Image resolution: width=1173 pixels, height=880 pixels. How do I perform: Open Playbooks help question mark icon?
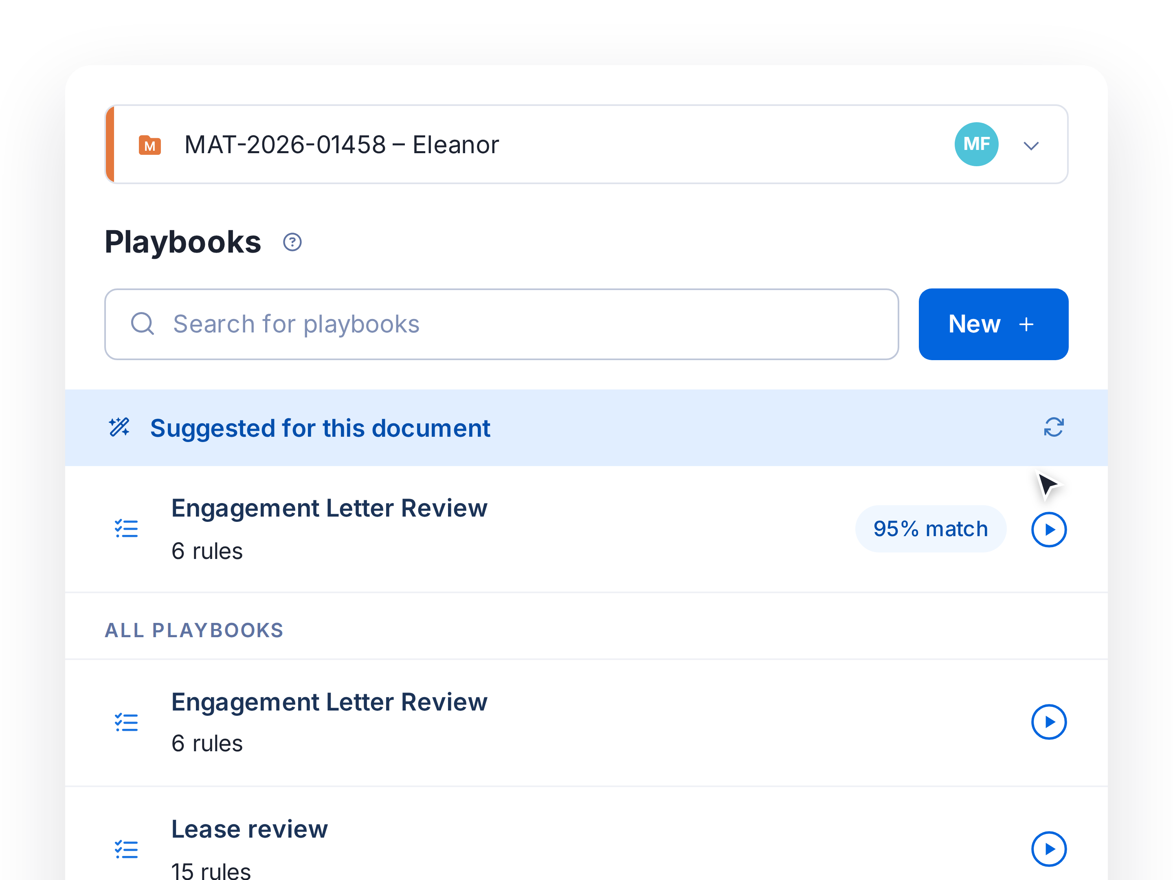coord(292,242)
